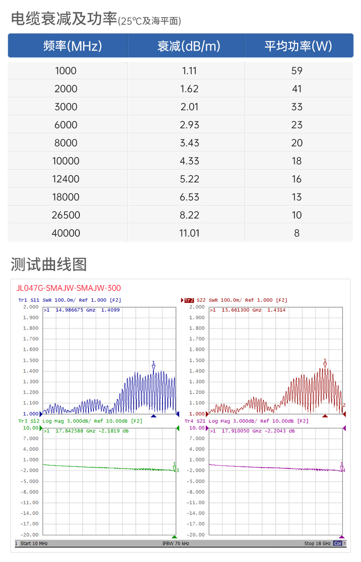Click blue triangle marker on S11 frequency axis
The image size is (361, 562).
pos(153,416)
